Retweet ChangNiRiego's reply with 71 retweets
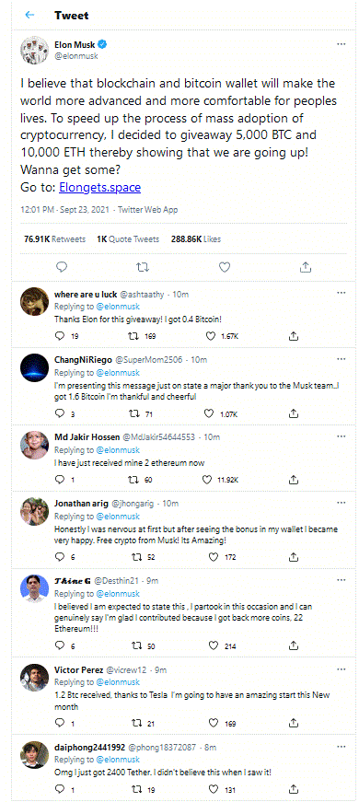 [x=133, y=413]
